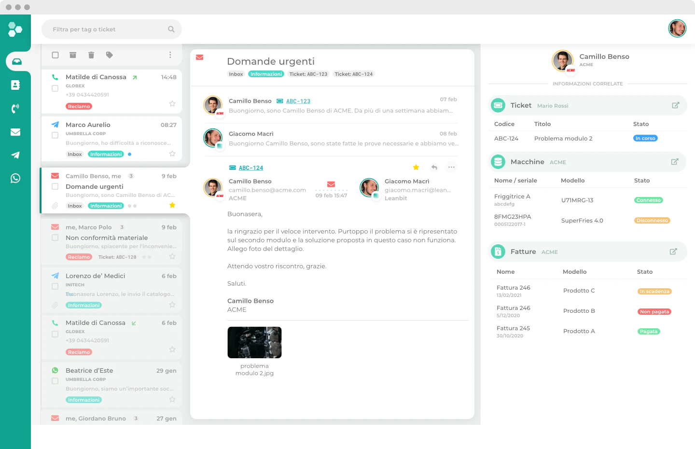Archive conversations with the archive icon
Screen dimensions: 695x449
click(x=72, y=55)
